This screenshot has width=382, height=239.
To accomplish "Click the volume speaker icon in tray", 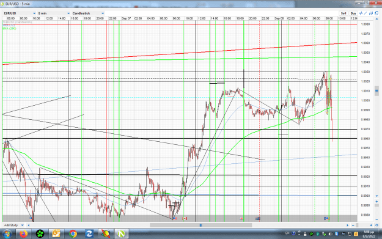I will (x=330, y=234).
